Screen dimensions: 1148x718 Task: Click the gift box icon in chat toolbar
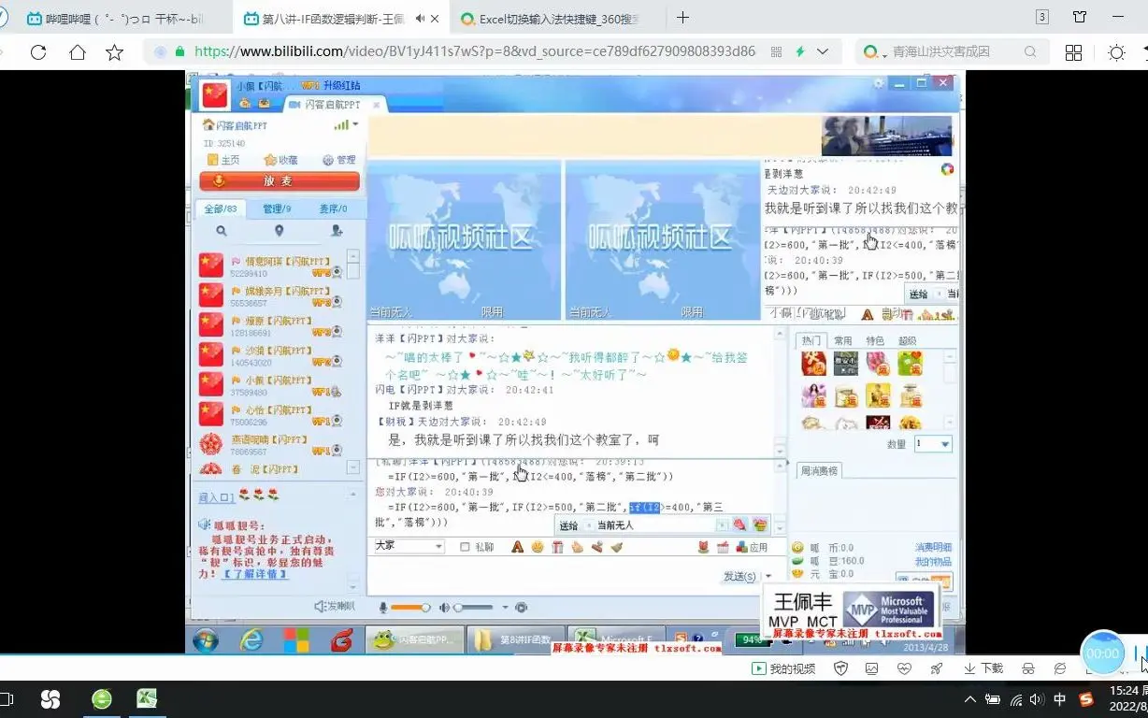557,547
